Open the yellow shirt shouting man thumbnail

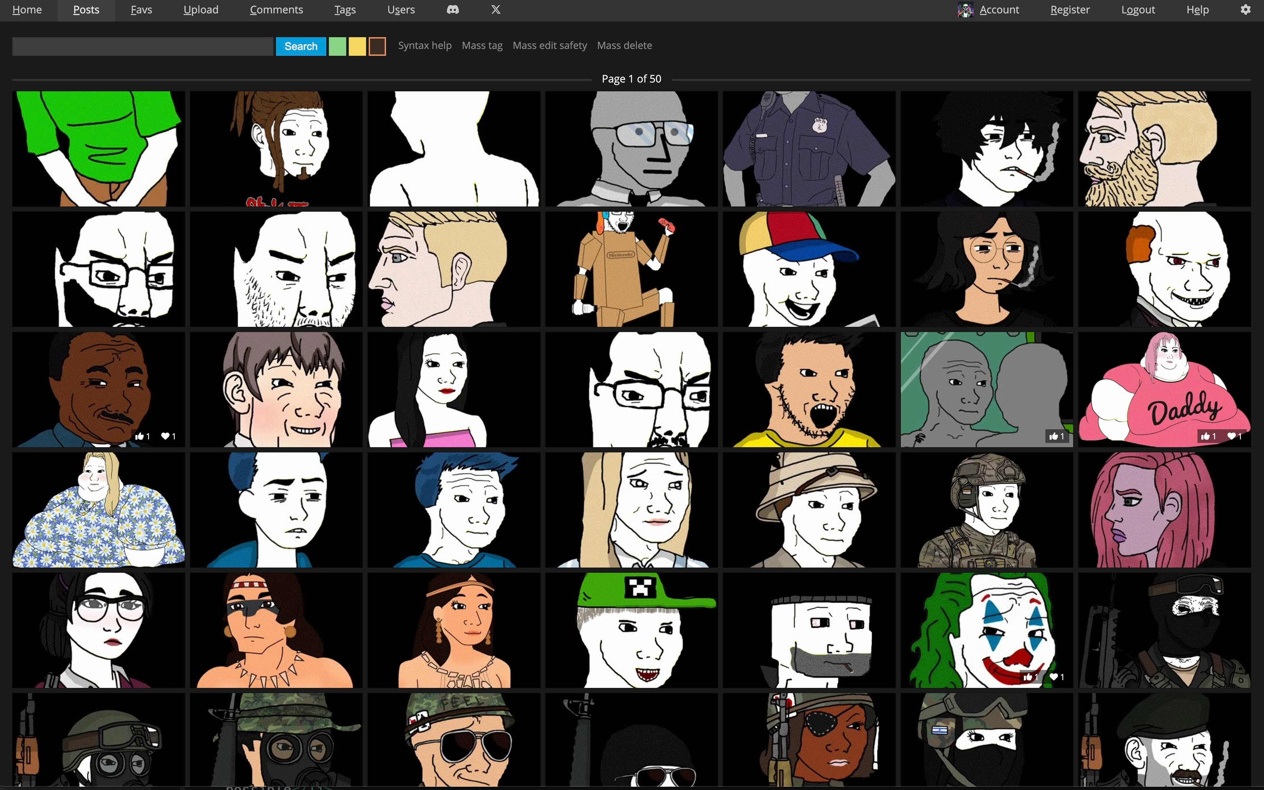809,389
